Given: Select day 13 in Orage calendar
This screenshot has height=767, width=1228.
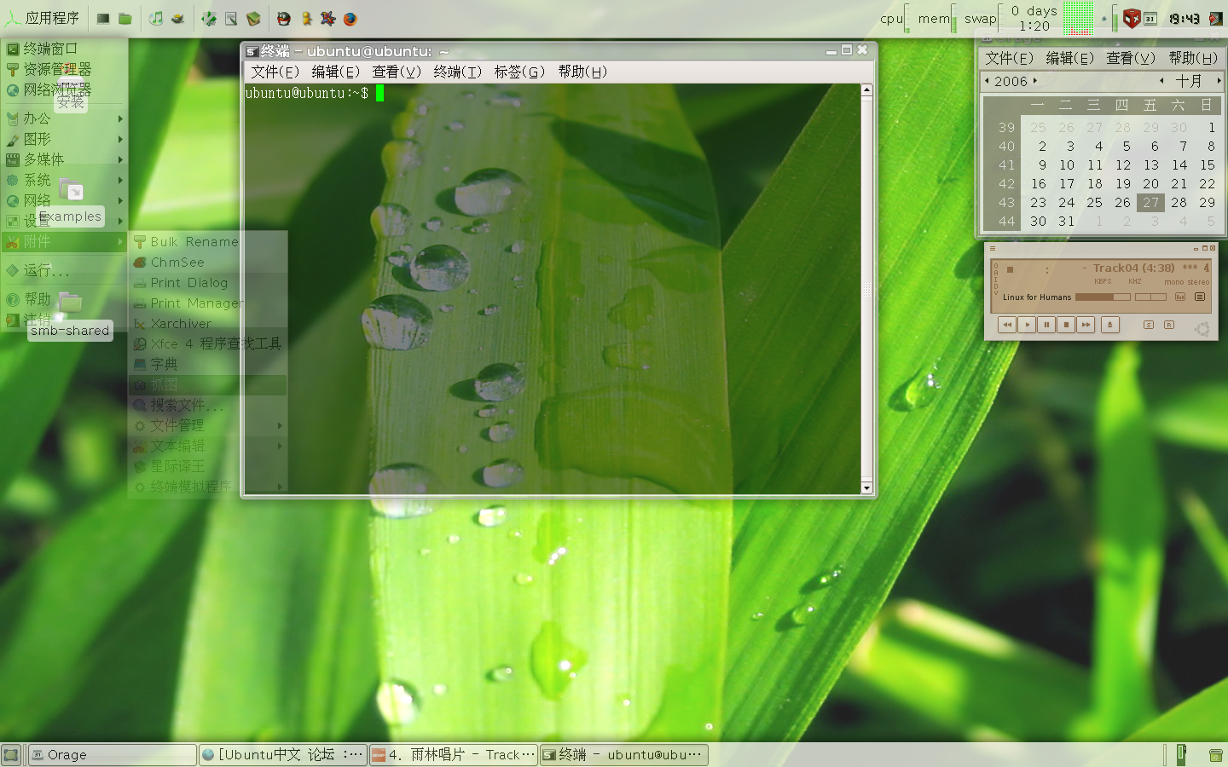Looking at the screenshot, I should click(x=1151, y=165).
